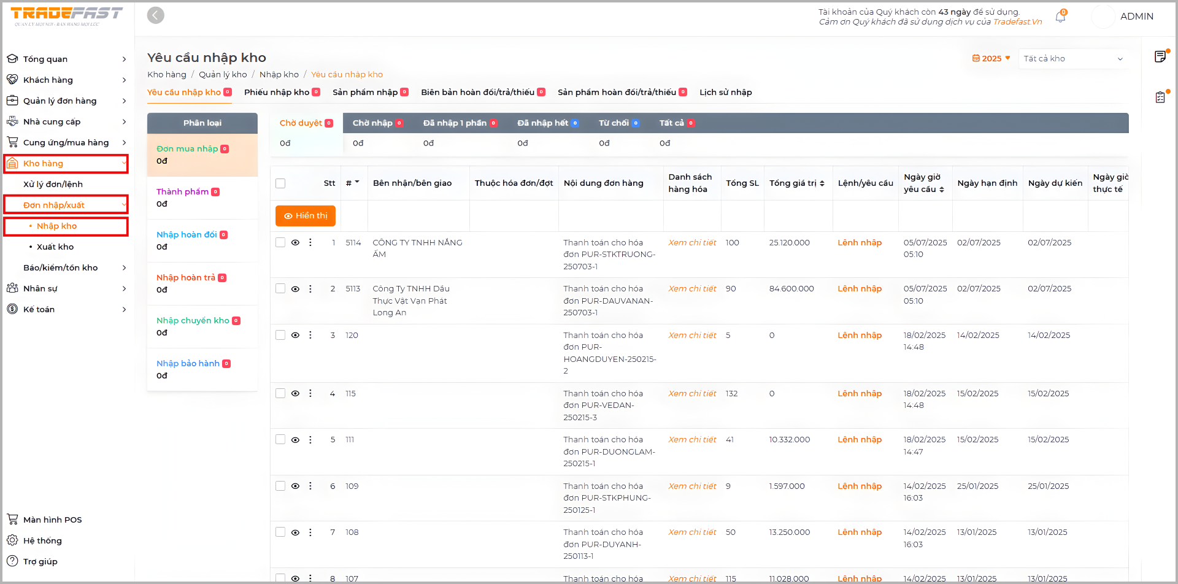
Task: Open the clipboard checklist icon on right sidebar
Action: [1160, 97]
